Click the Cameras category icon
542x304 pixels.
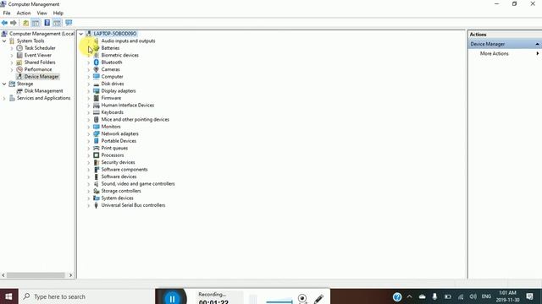(x=97, y=69)
